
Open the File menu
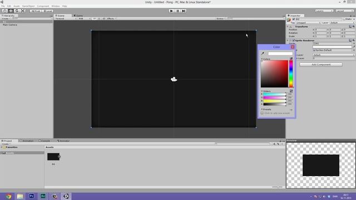[x=3, y=6]
